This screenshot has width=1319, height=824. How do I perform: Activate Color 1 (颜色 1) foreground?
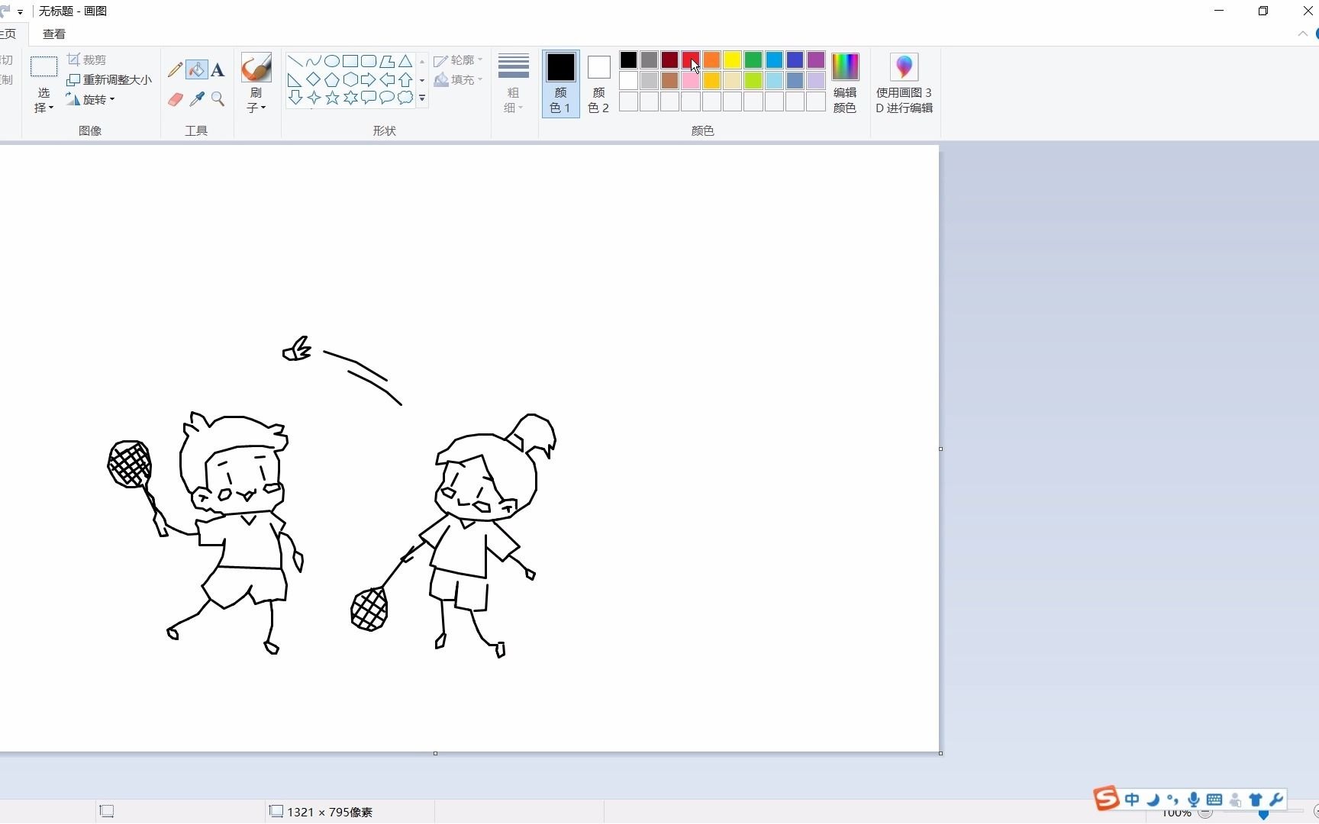pos(560,83)
